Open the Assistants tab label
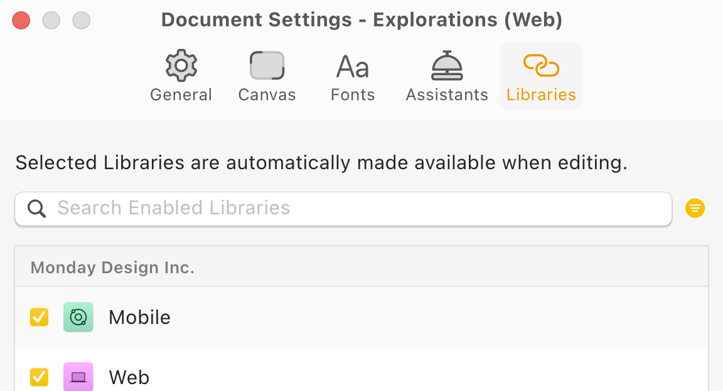The height and width of the screenshot is (391, 723). [447, 95]
